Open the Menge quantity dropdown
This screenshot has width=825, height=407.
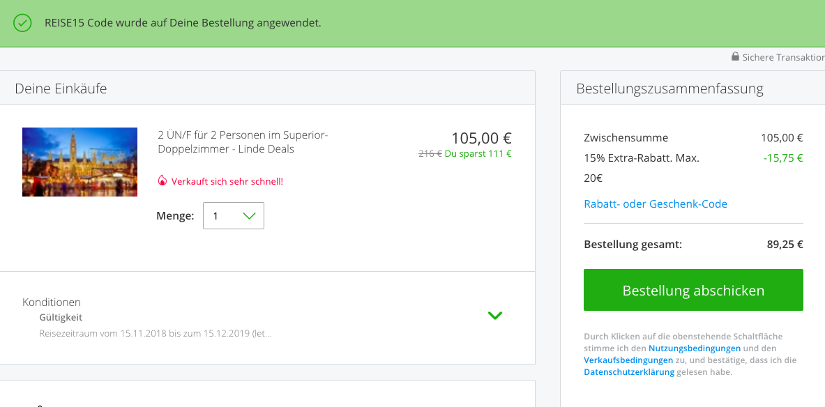234,215
